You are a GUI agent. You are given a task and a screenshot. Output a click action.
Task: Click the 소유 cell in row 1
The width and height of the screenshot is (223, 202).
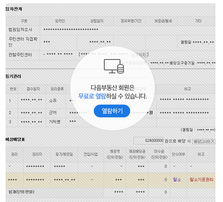coord(53,101)
